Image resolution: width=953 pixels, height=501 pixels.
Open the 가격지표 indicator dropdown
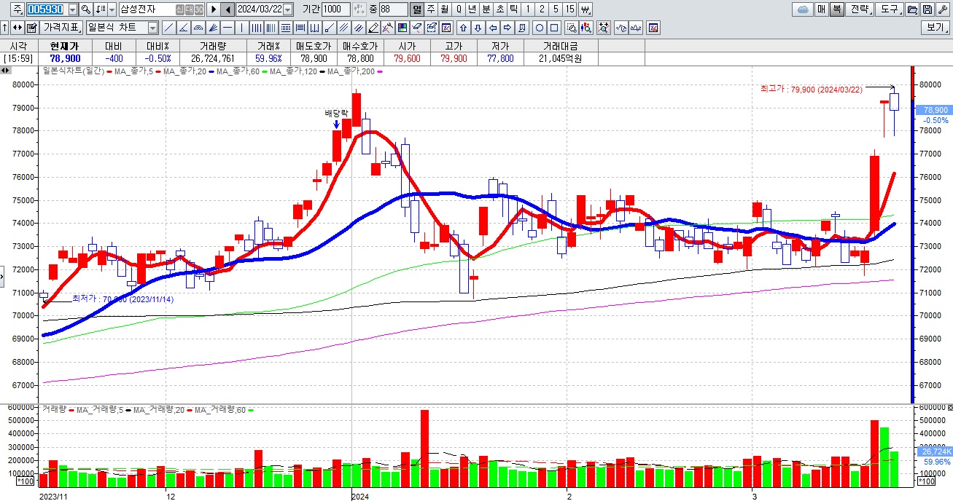click(61, 28)
